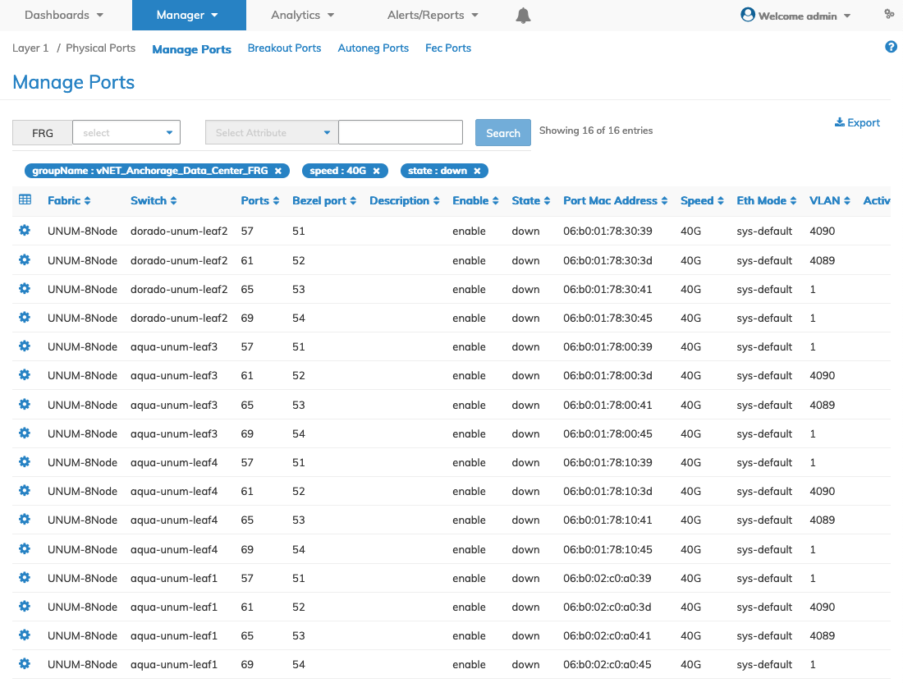Open gear menu for dorado-unum-leaf2 port 65
This screenshot has width=903, height=683.
tap(24, 288)
